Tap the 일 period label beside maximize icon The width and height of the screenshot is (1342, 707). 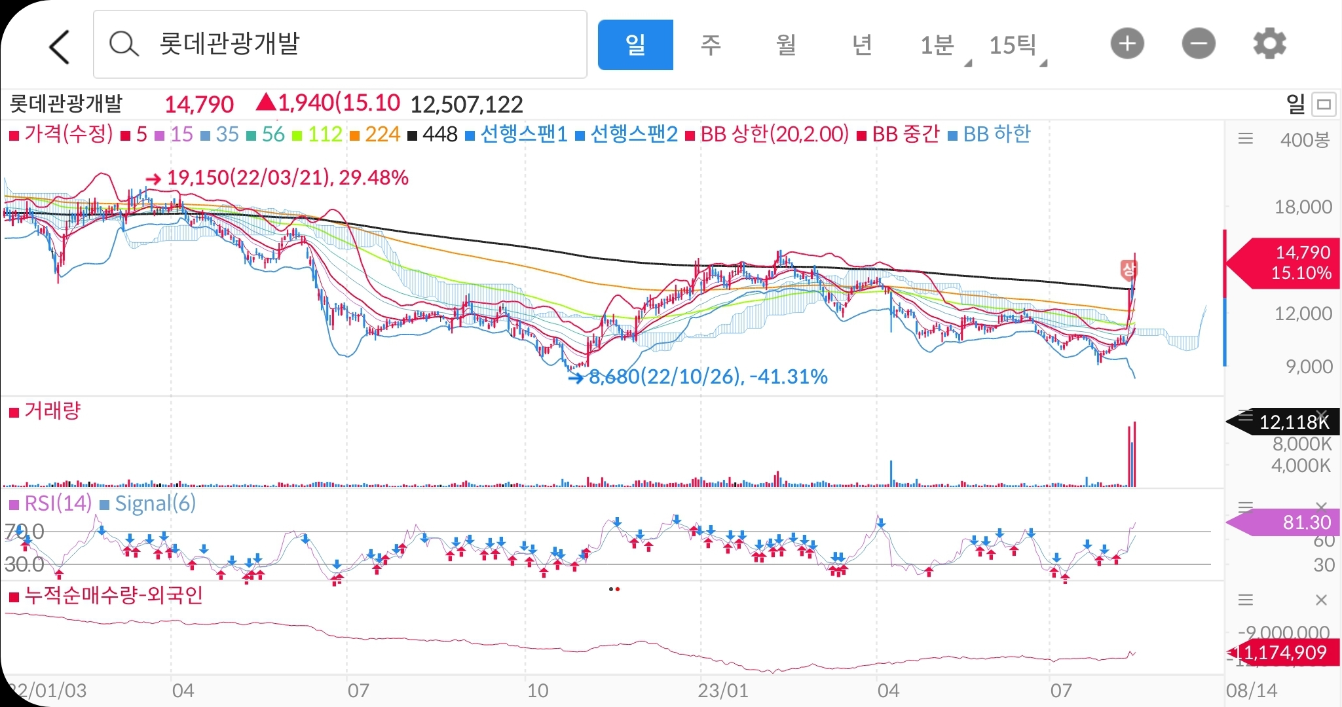[x=1295, y=104]
